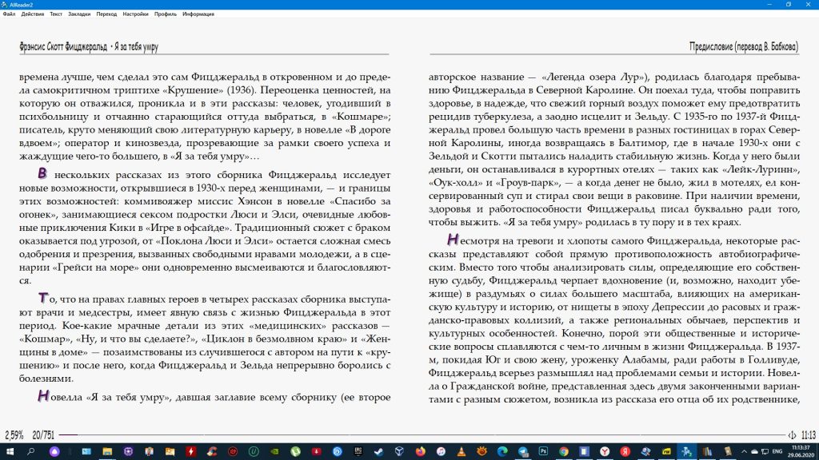Launch File Explorer from taskbar
Viewport: 819px width, 460px height.
[107, 452]
